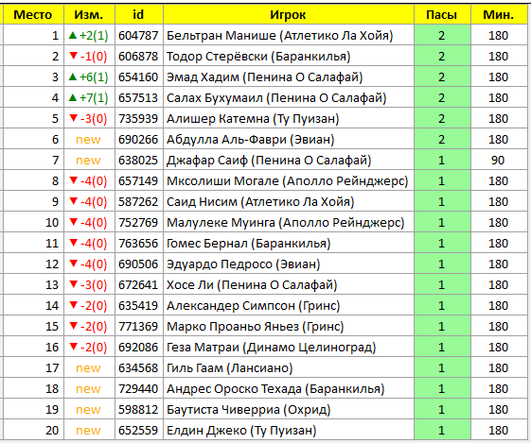Viewport: 531px width, 443px height.
Task: Select player cell Елдин Джеко (Ту Пуизан)
Action: pyautogui.click(x=288, y=430)
